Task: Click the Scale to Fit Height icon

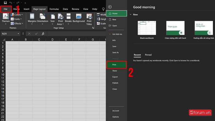Action: 98,19
